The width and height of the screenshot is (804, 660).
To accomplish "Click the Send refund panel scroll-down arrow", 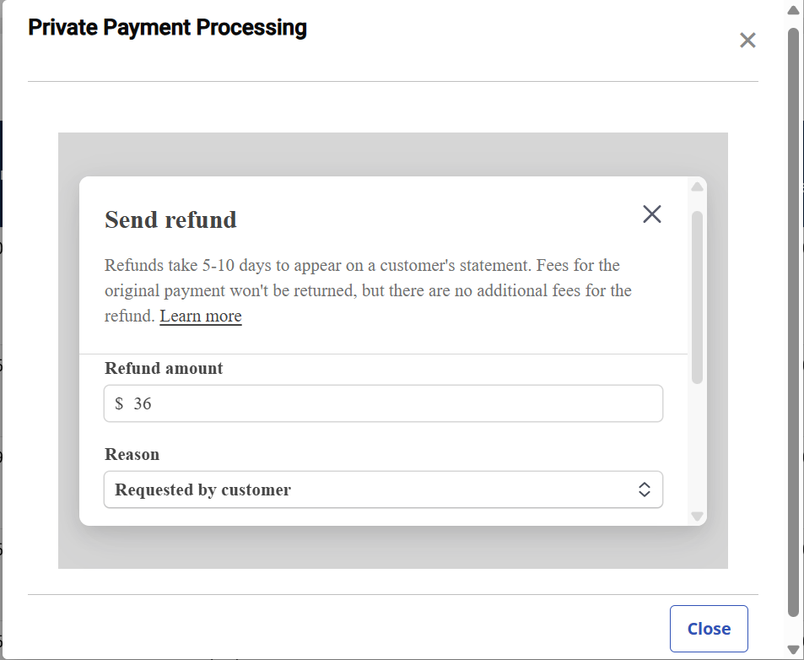I will tap(697, 516).
